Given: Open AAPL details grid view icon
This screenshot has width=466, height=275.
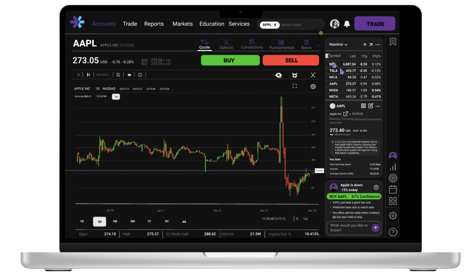Looking at the screenshot, I should point(363,106).
